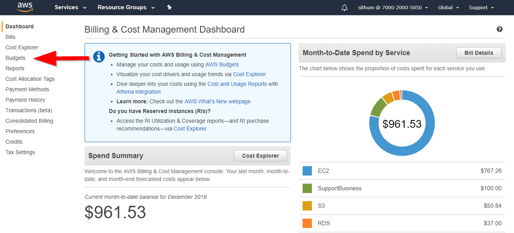The width and height of the screenshot is (514, 233).
Task: Click the Month-to-Date Spend by Service heading
Action: (356, 53)
